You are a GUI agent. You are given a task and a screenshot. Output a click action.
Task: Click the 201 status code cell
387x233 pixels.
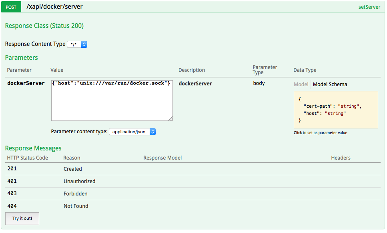(12, 169)
